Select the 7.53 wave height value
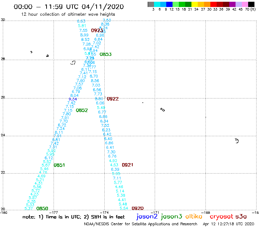 107,20
